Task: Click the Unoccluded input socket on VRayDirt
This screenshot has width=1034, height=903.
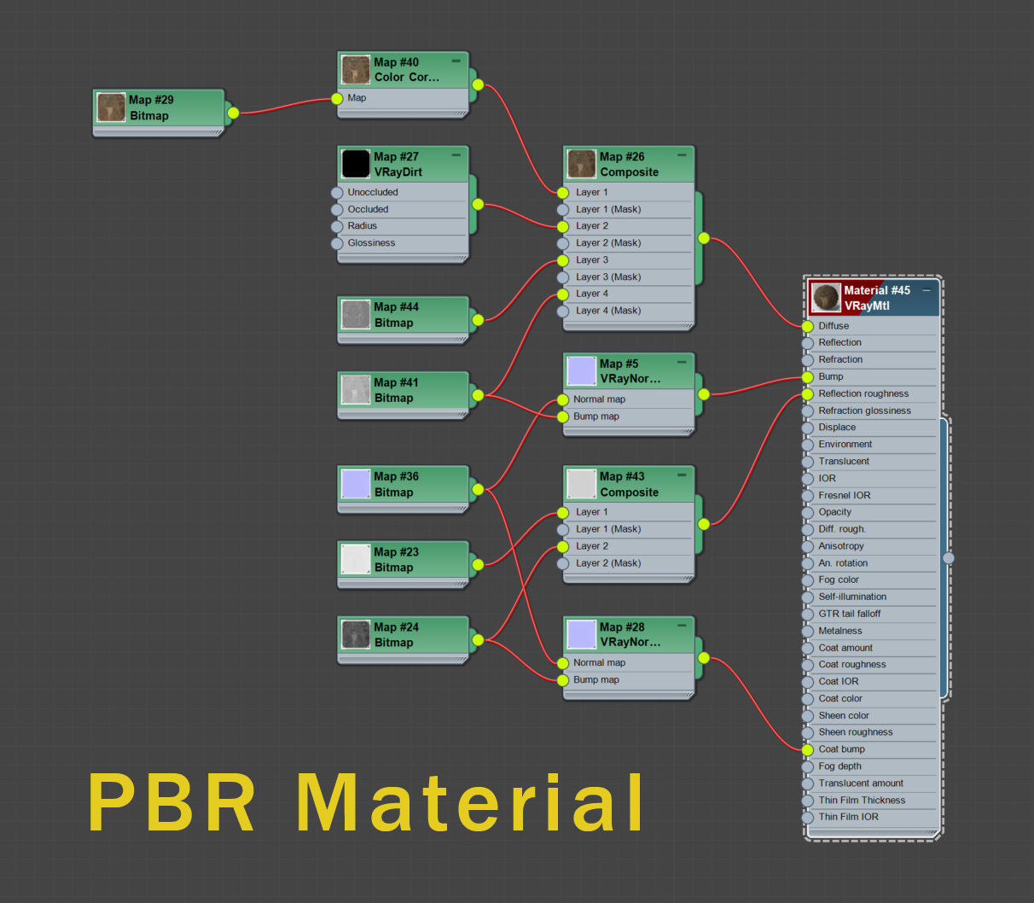Action: point(337,193)
